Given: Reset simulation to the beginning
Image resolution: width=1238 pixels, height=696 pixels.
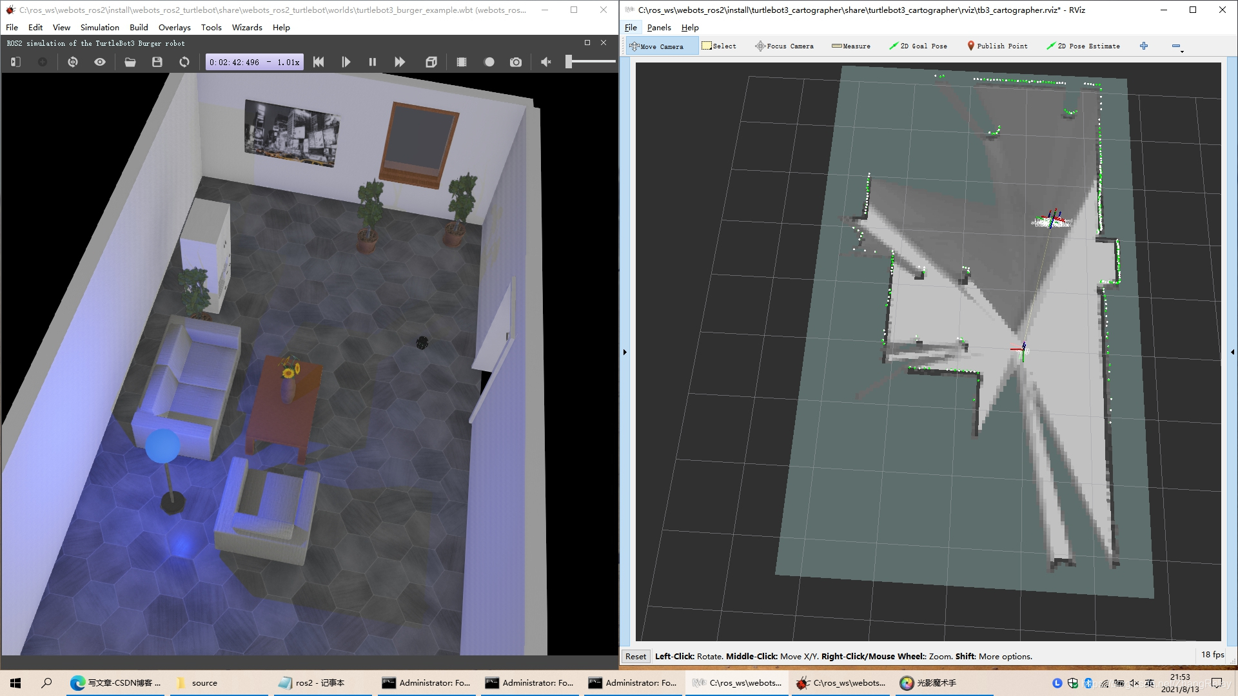Looking at the screenshot, I should pos(319,62).
